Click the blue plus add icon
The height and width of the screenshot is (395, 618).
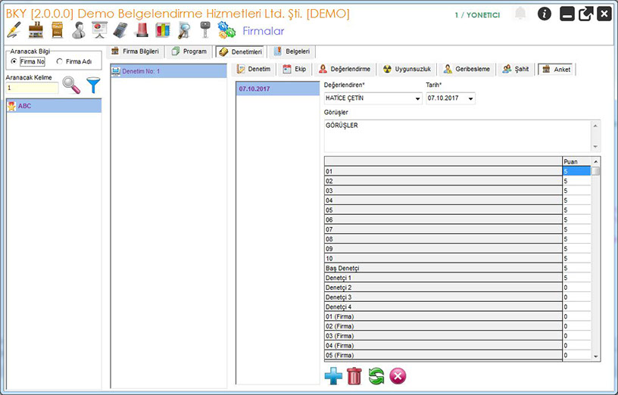click(333, 375)
